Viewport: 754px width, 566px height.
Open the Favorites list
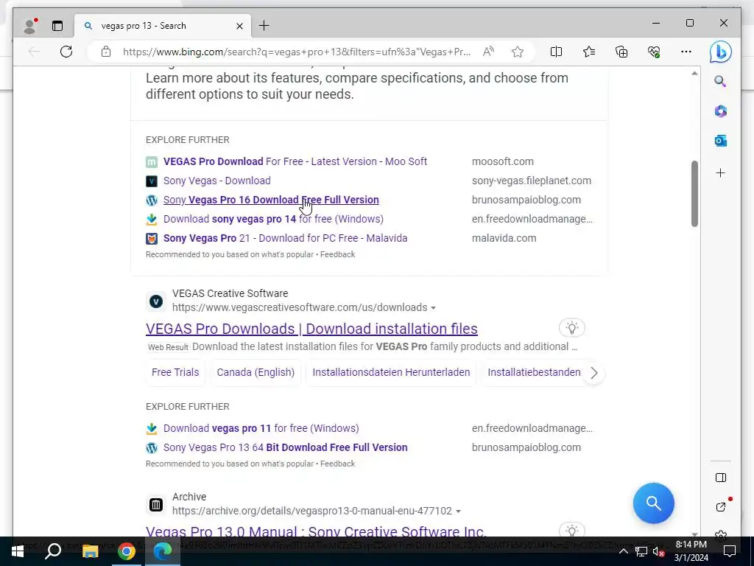[x=588, y=52]
